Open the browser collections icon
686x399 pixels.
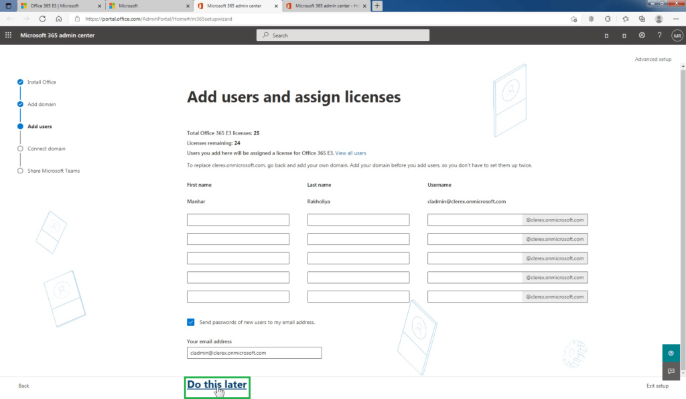[642, 19]
